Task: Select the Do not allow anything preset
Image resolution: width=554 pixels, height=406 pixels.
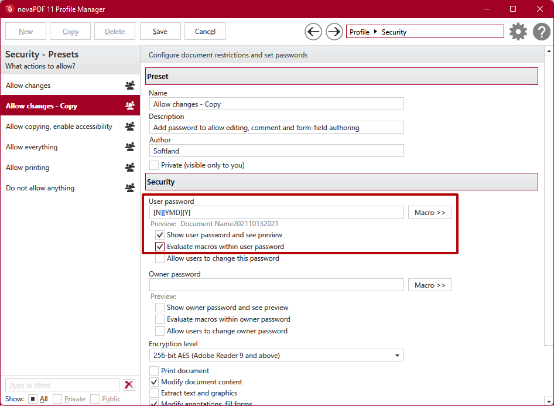Action: click(70, 187)
